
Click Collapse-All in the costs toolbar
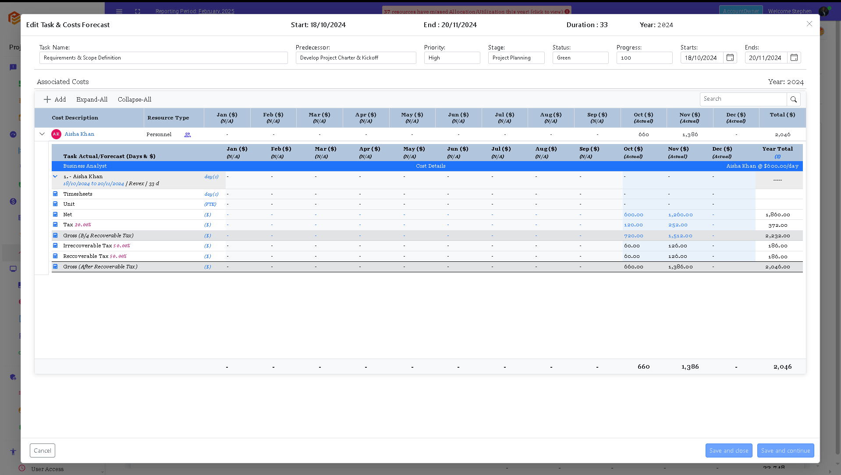[x=135, y=99]
